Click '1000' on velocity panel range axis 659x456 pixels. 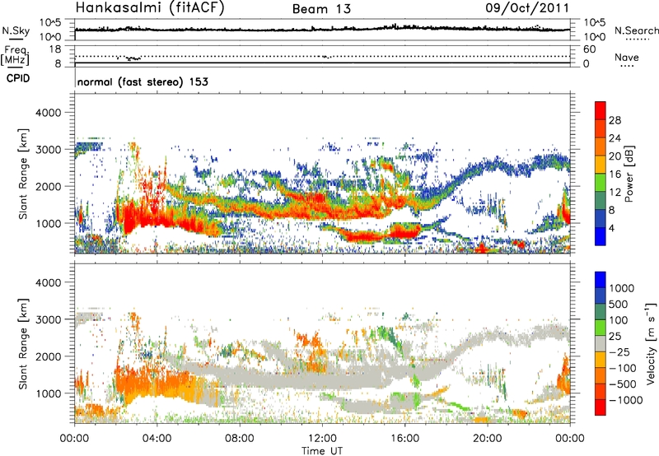[x=48, y=393]
